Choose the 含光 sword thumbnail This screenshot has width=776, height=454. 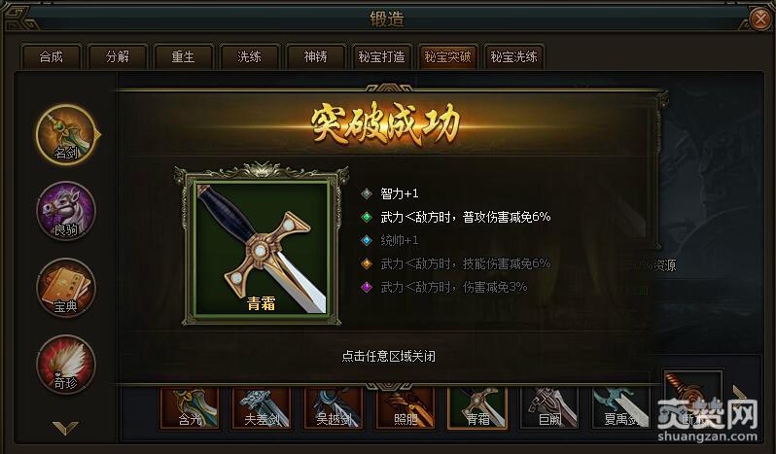pos(190,408)
